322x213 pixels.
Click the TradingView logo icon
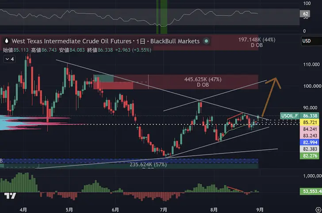[x=10, y=196]
